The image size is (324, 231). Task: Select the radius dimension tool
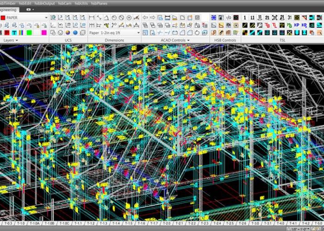point(114,18)
